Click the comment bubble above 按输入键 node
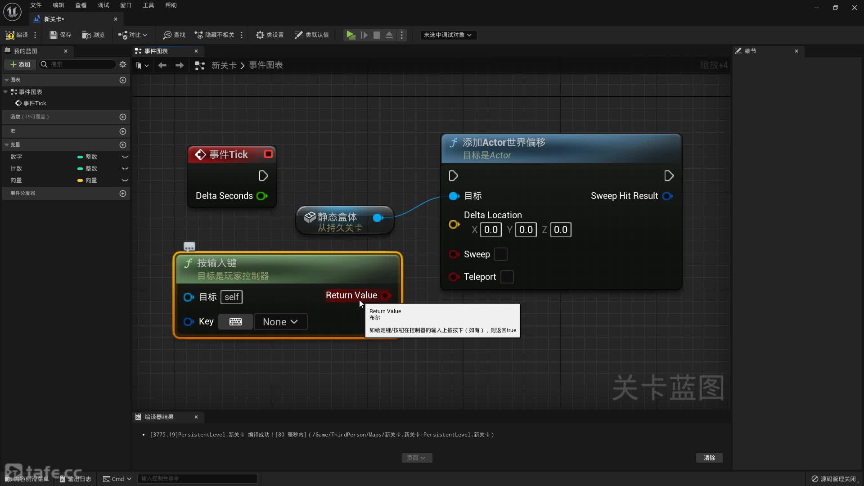 pyautogui.click(x=189, y=246)
